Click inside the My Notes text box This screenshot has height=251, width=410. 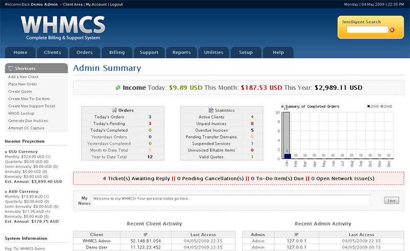point(231,200)
